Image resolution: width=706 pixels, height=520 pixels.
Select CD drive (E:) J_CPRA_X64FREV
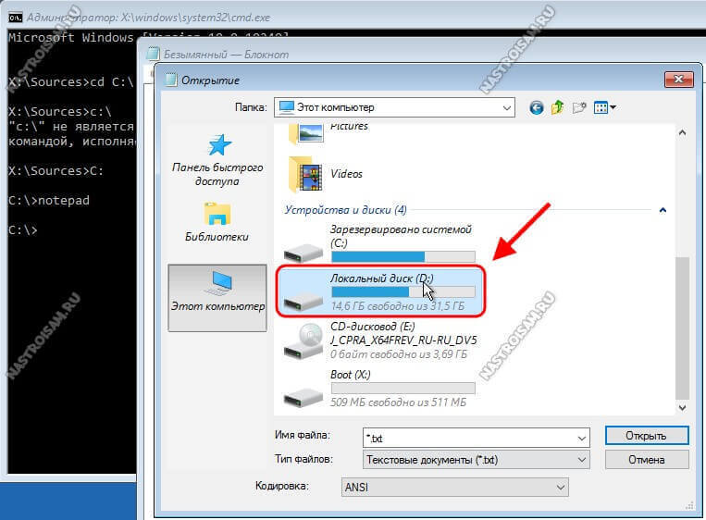[380, 340]
